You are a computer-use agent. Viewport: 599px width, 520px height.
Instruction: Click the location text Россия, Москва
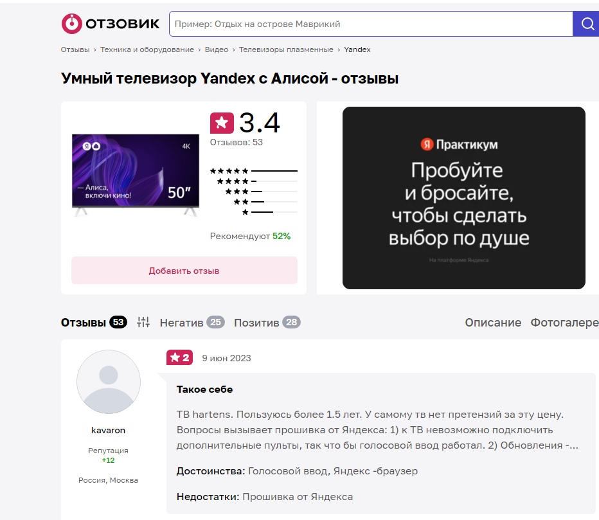click(x=108, y=480)
